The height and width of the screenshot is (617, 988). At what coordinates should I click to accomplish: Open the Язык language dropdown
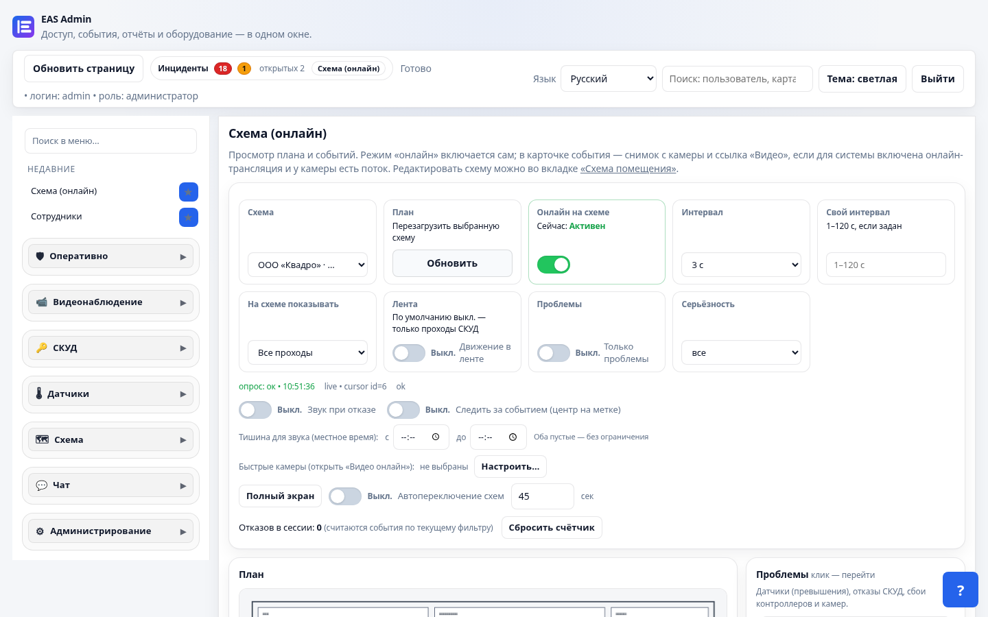[x=609, y=79]
